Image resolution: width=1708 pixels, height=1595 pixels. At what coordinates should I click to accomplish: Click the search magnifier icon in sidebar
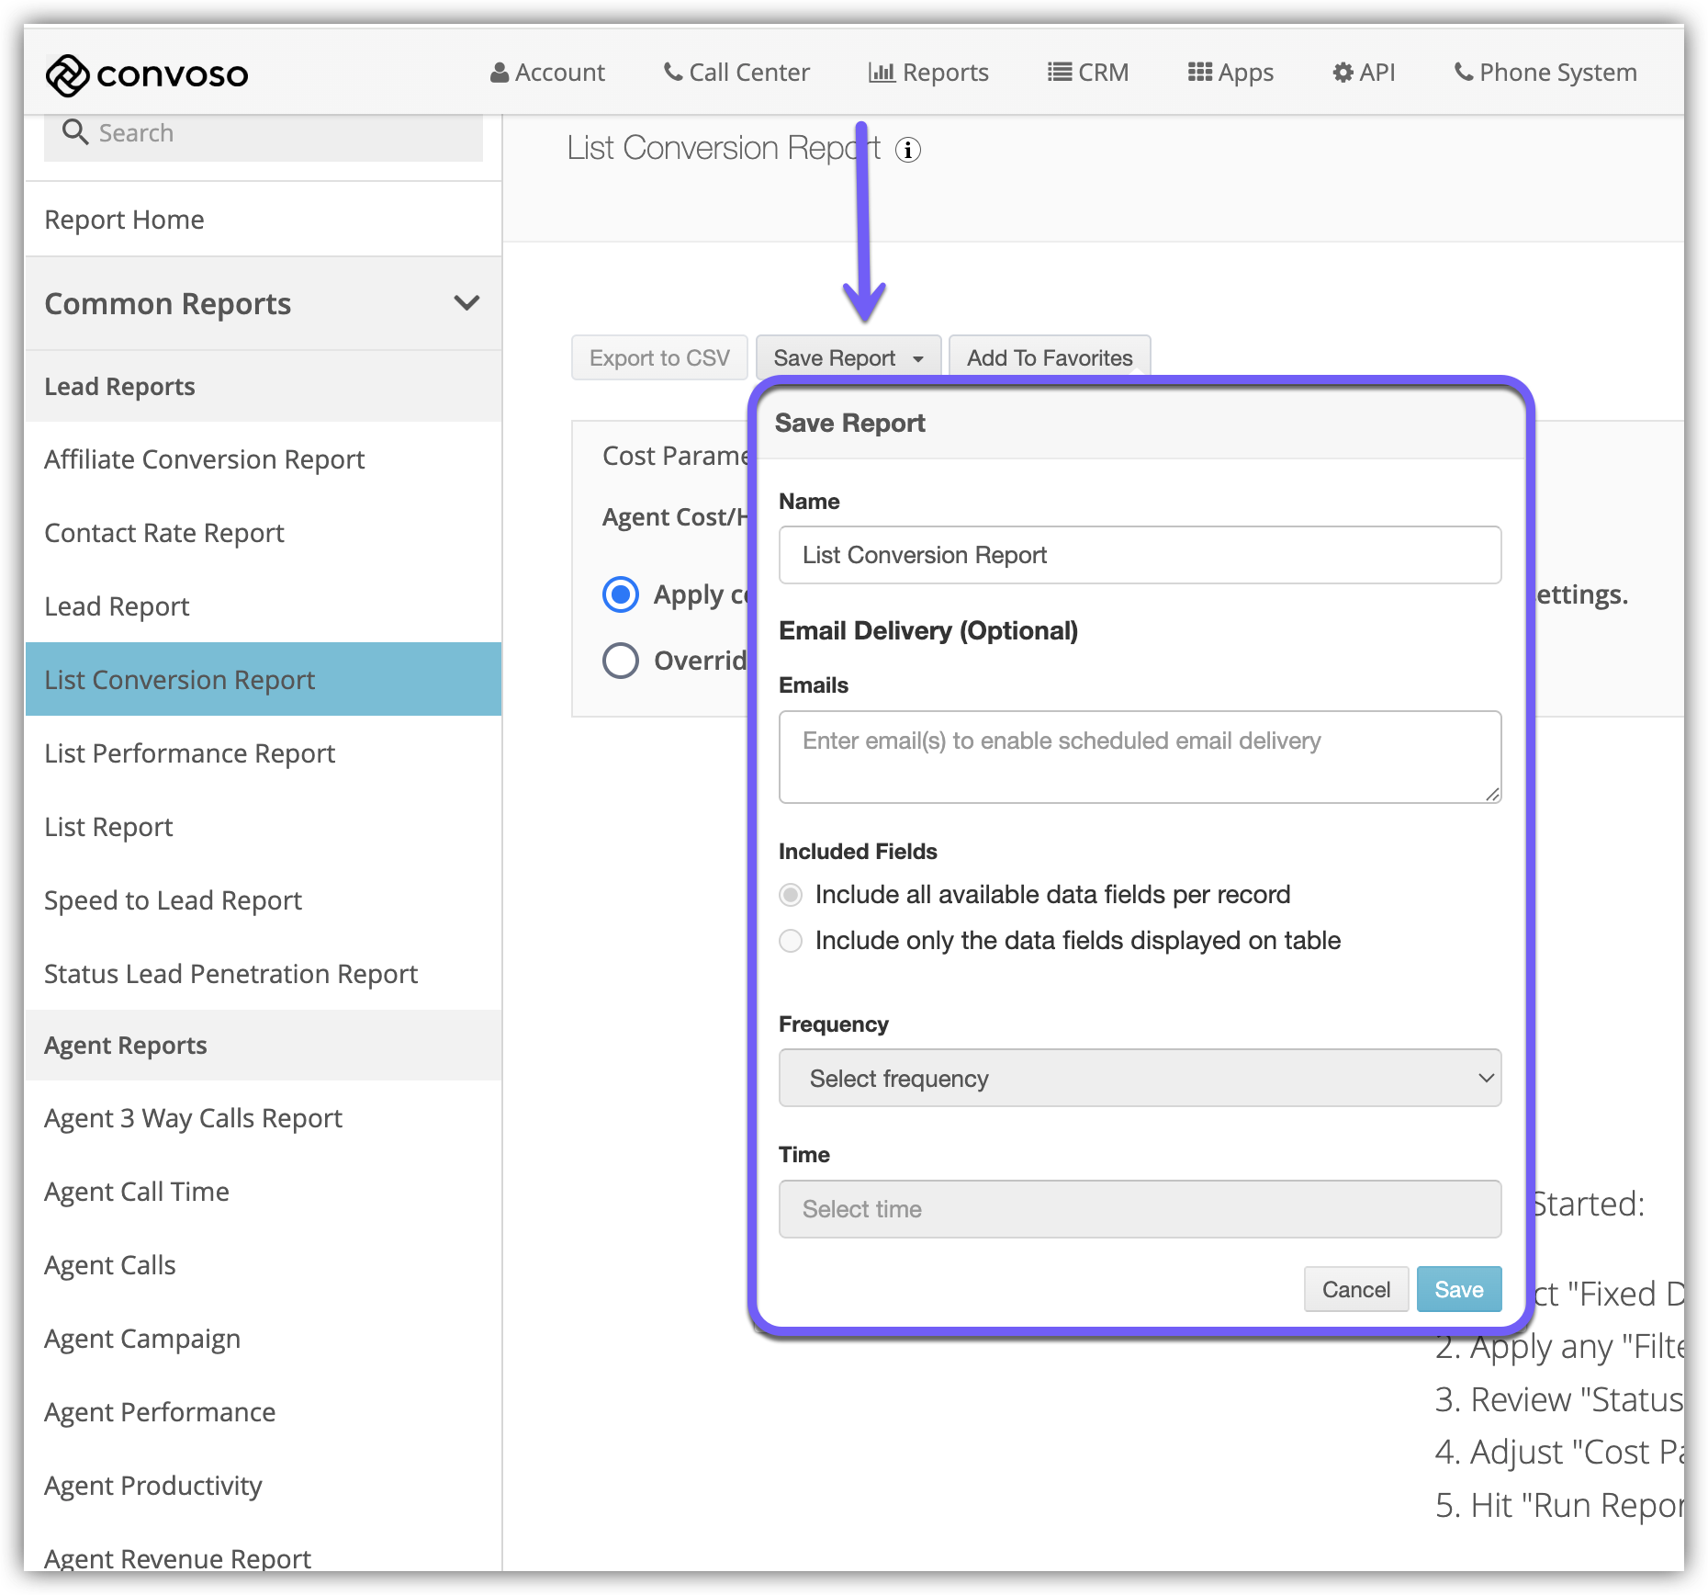coord(74,133)
